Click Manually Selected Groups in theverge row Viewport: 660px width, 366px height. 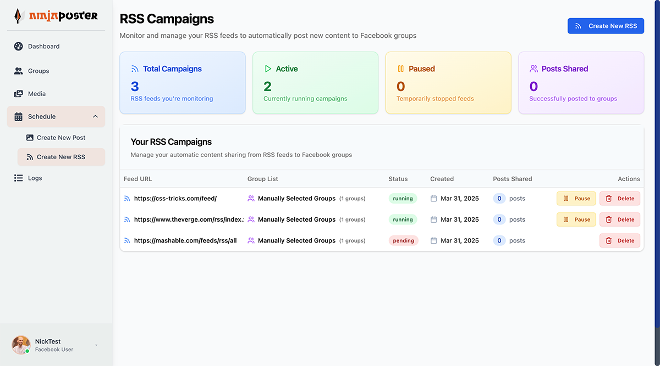[x=296, y=219]
